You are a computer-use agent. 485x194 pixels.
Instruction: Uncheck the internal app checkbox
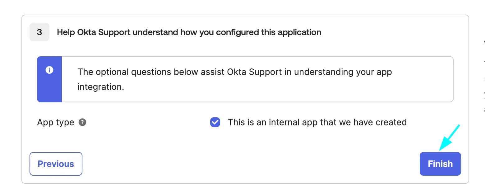tap(215, 122)
